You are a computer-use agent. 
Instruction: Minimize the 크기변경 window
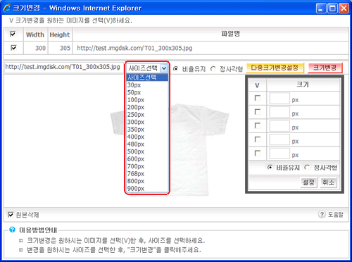pos(321,8)
